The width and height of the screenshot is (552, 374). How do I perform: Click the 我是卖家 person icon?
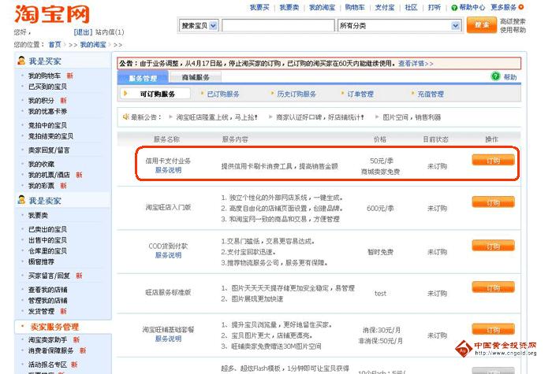click(x=21, y=200)
